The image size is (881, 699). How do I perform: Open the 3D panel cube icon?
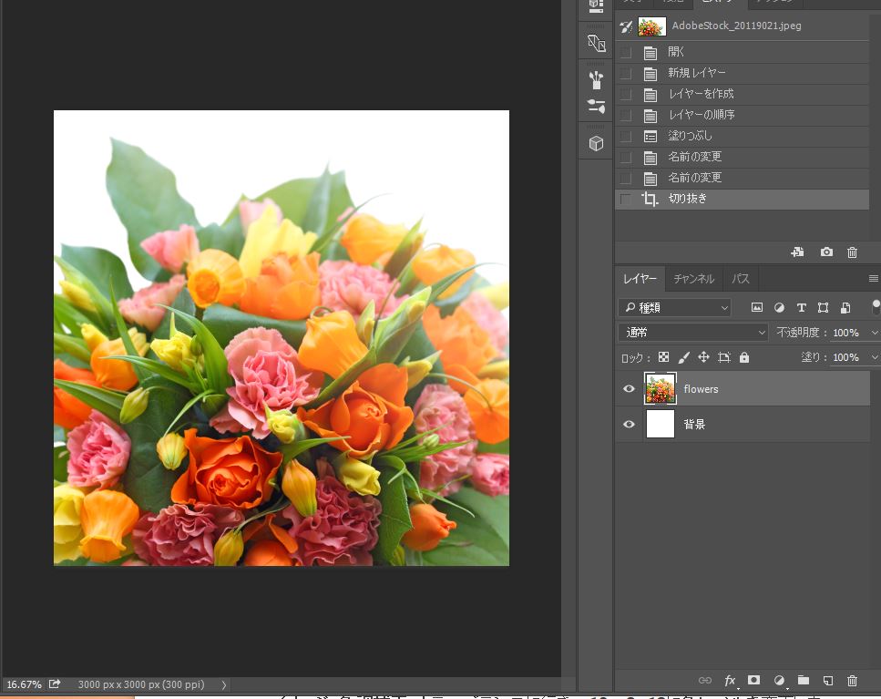tap(596, 144)
